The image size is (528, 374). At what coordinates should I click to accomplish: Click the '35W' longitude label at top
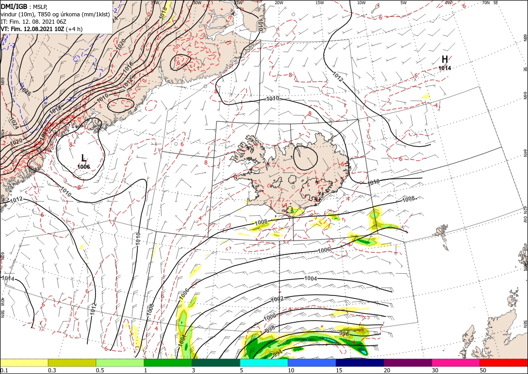click(x=155, y=3)
